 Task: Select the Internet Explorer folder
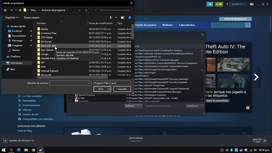[50, 71]
